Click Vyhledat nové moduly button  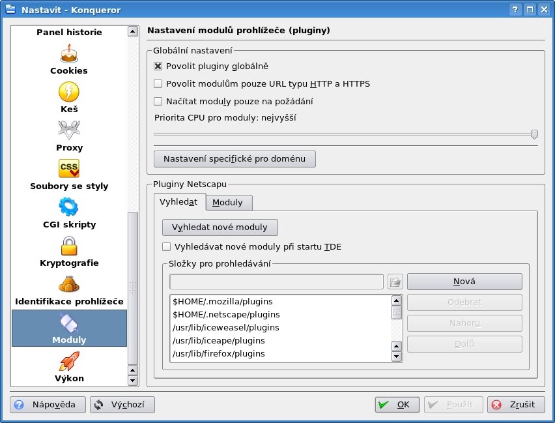tap(220, 227)
